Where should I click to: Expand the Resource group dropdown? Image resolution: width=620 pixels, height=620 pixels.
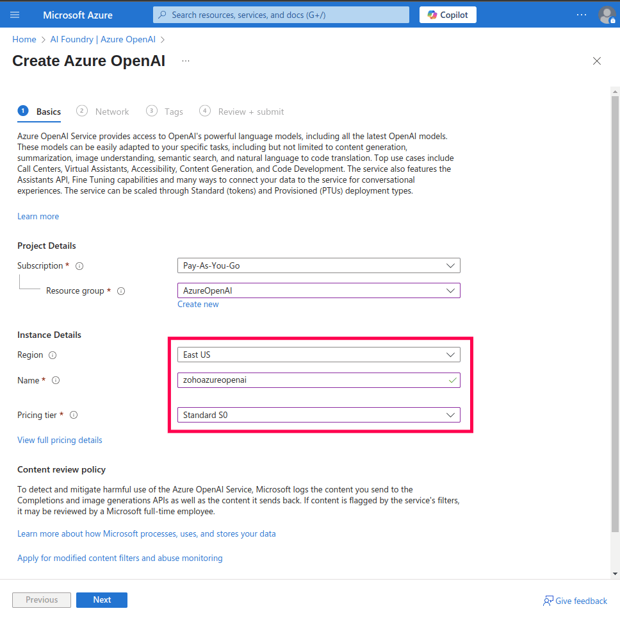(x=450, y=290)
